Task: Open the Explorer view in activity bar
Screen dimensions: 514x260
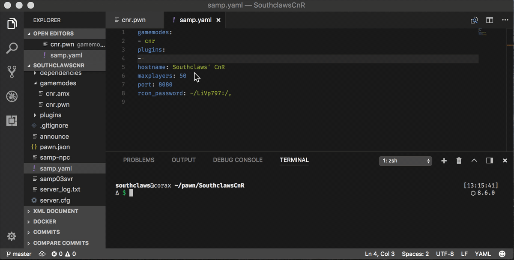Action: (x=12, y=24)
